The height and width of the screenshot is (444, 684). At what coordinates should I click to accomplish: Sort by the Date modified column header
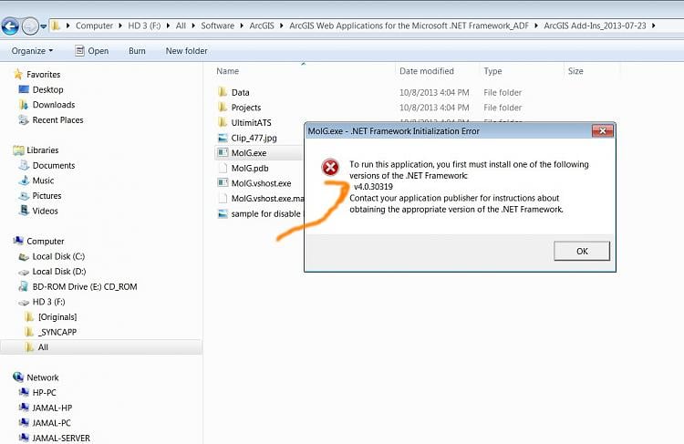click(x=427, y=71)
